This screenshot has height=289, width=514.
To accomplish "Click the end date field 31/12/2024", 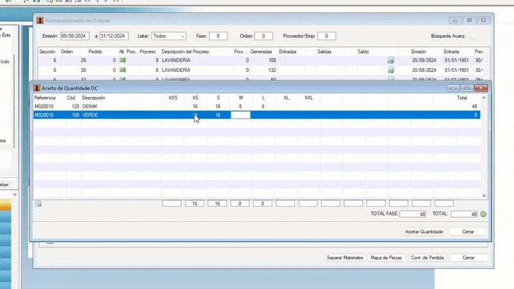I will pyautogui.click(x=114, y=36).
